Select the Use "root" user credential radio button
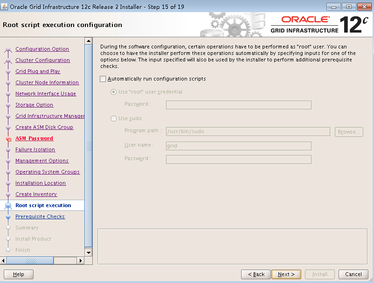The image size is (374, 283). pyautogui.click(x=113, y=92)
